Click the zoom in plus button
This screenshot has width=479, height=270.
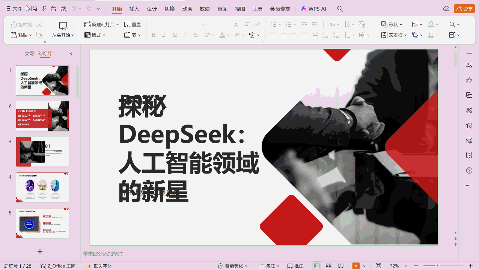[471, 266]
